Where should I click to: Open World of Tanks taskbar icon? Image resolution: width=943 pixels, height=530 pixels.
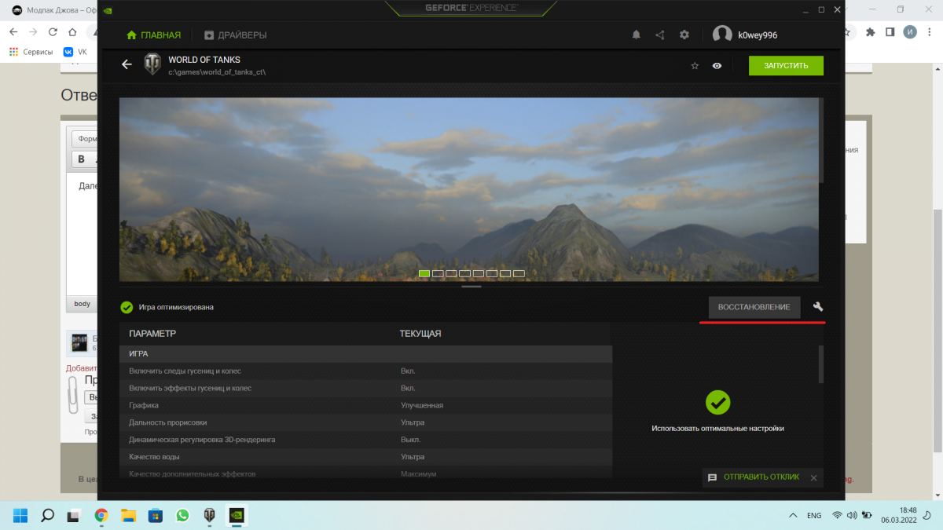point(209,515)
